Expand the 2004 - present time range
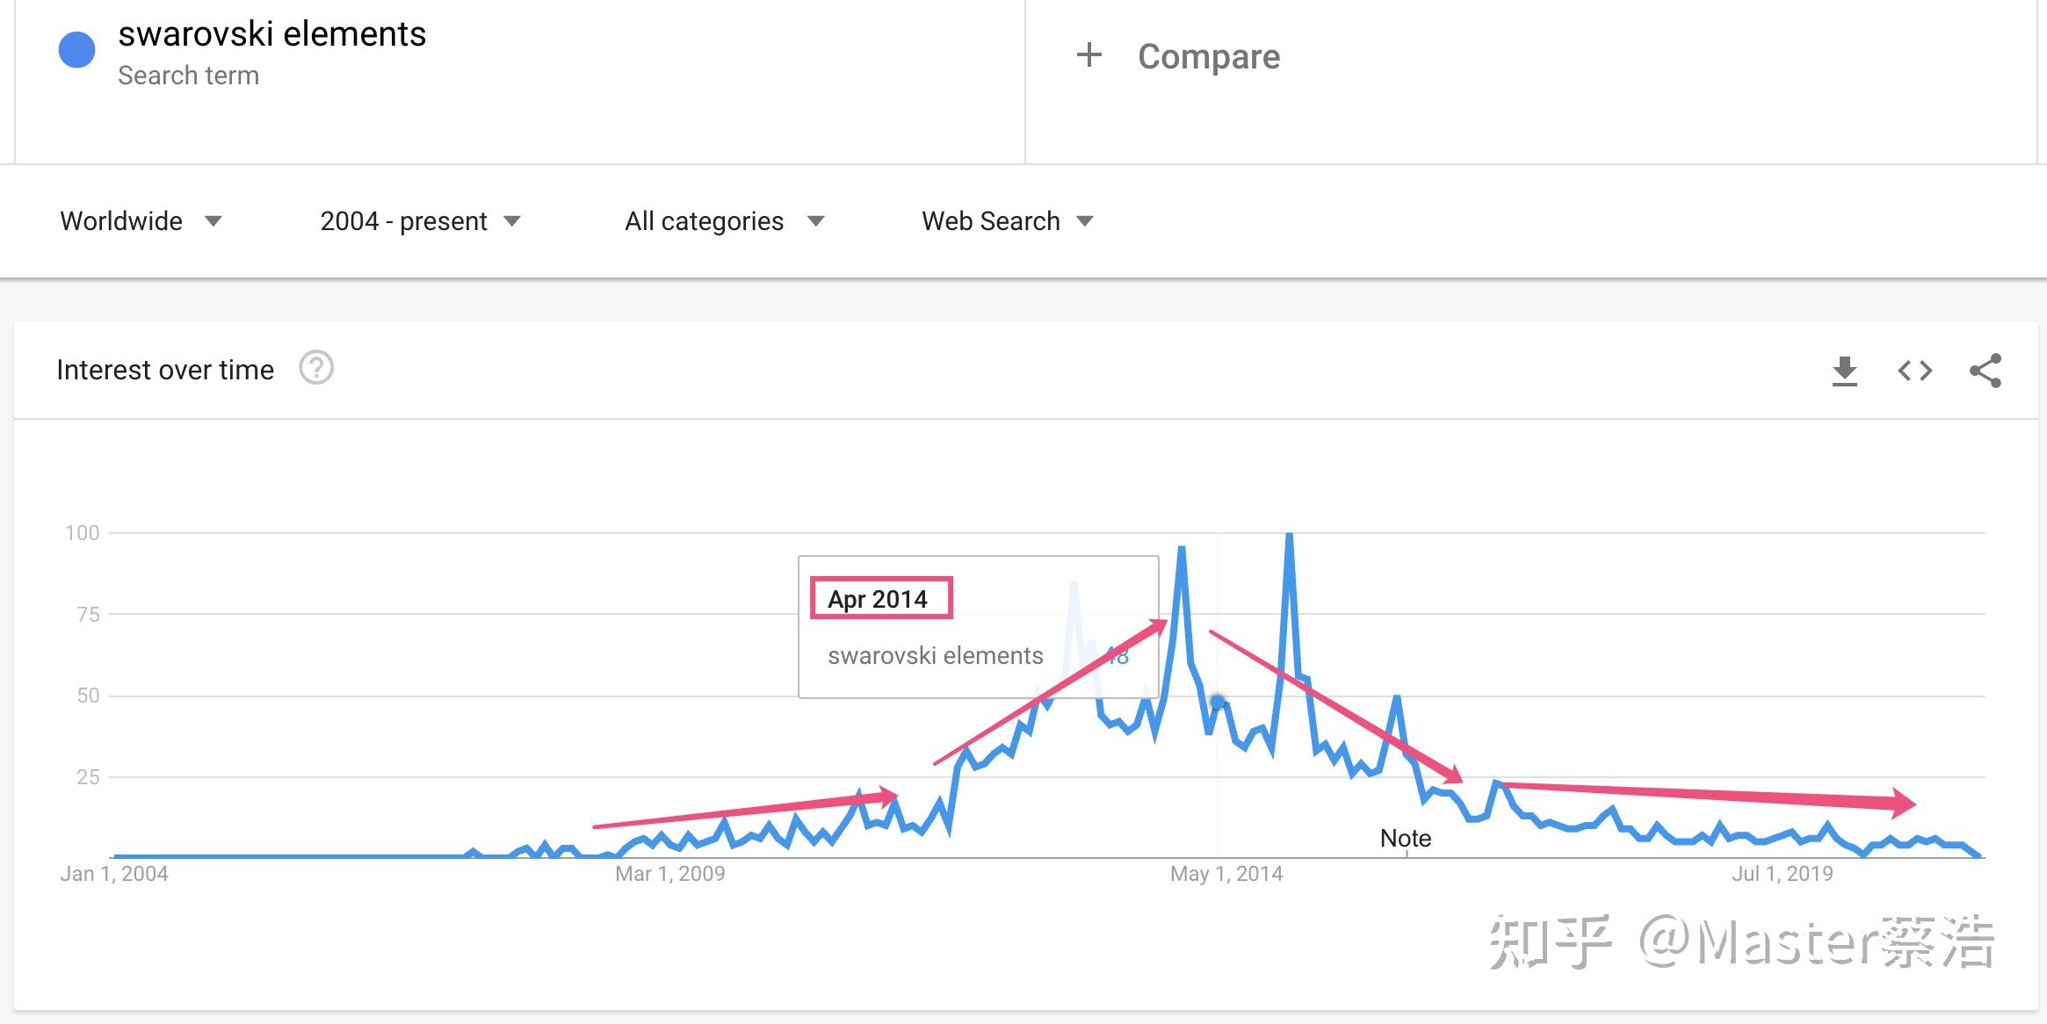 click(420, 221)
